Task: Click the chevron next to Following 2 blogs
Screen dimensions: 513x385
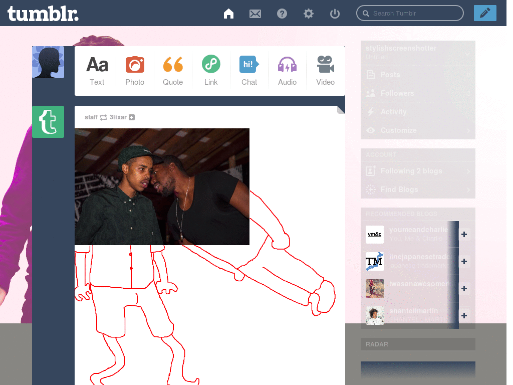Action: point(468,171)
